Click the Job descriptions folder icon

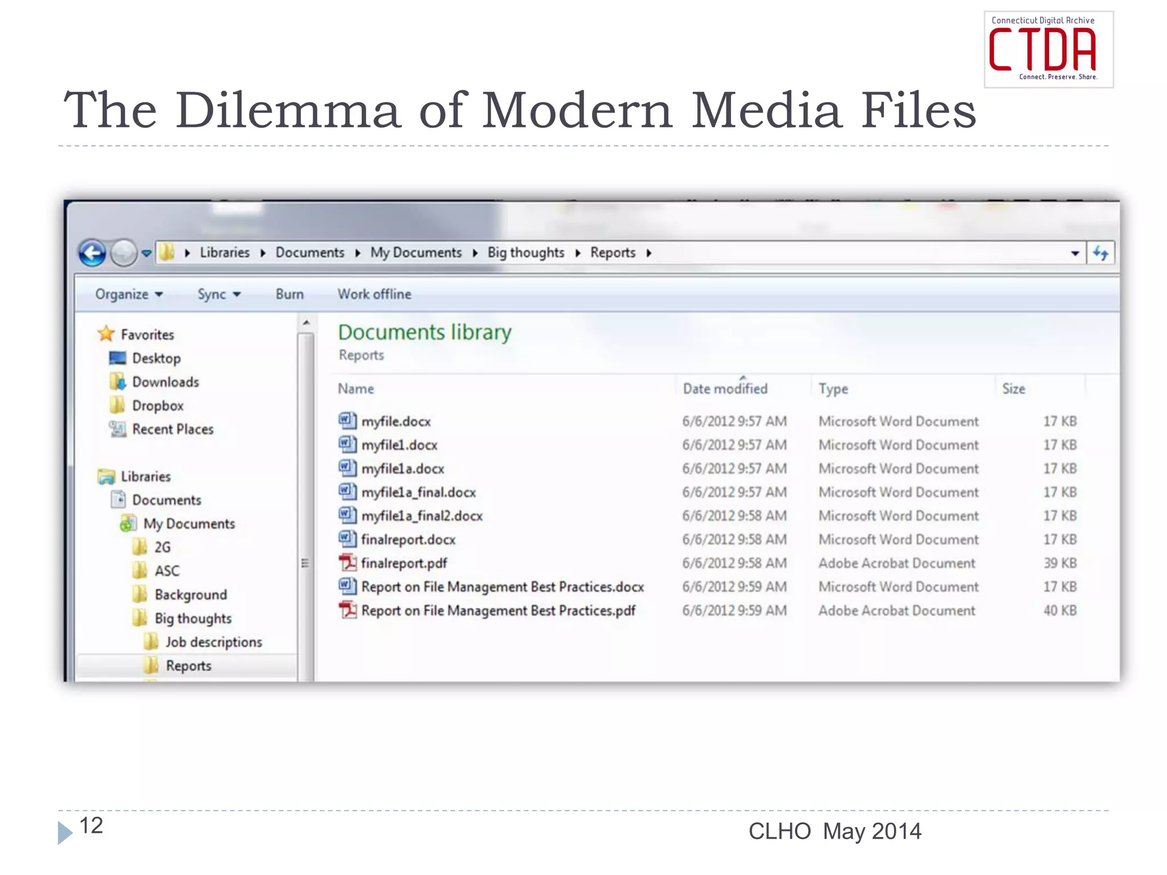pyautogui.click(x=151, y=641)
